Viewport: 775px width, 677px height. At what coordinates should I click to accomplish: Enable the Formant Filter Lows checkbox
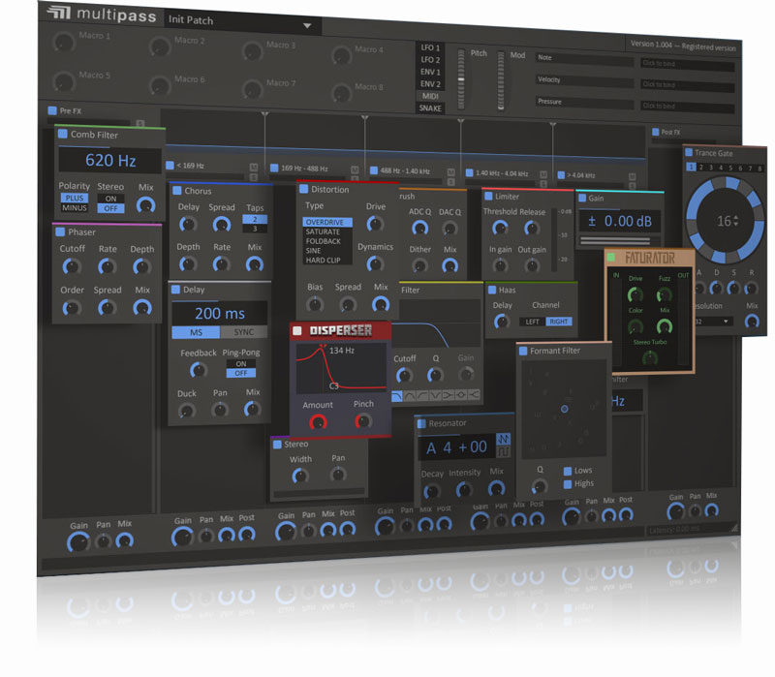click(568, 471)
